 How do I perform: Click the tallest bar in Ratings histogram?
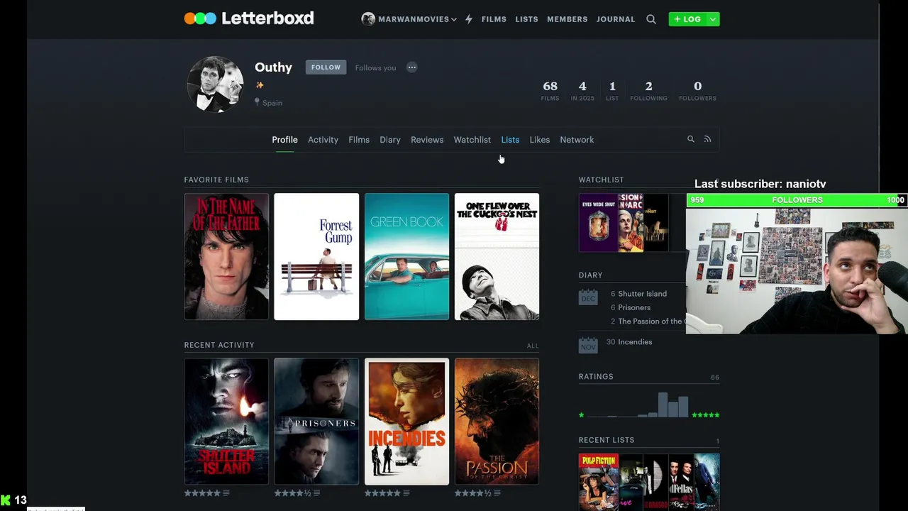(x=663, y=405)
